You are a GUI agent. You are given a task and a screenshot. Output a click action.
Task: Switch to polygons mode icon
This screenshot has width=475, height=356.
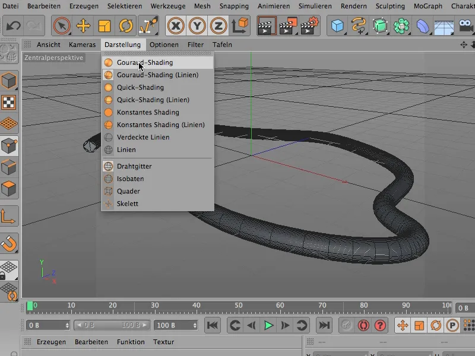click(x=9, y=189)
